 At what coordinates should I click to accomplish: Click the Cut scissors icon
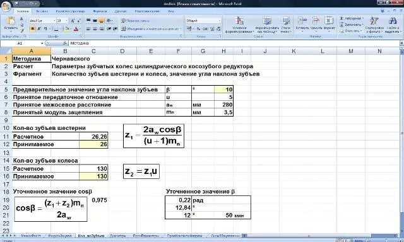pos(21,20)
